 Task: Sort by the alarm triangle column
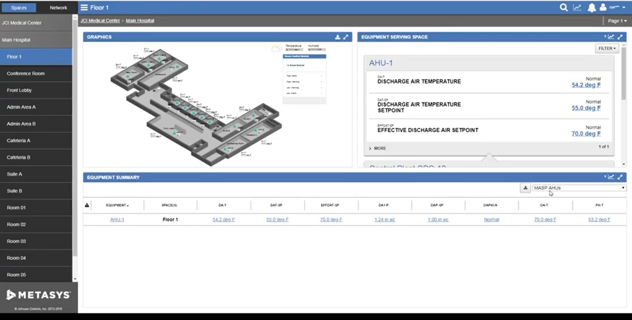click(x=87, y=205)
